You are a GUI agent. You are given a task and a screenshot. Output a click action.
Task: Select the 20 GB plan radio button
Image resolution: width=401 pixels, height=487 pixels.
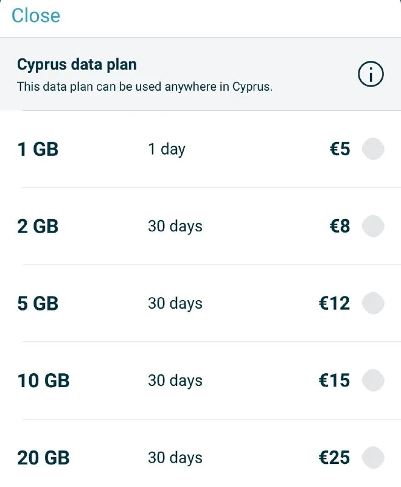[x=373, y=458]
